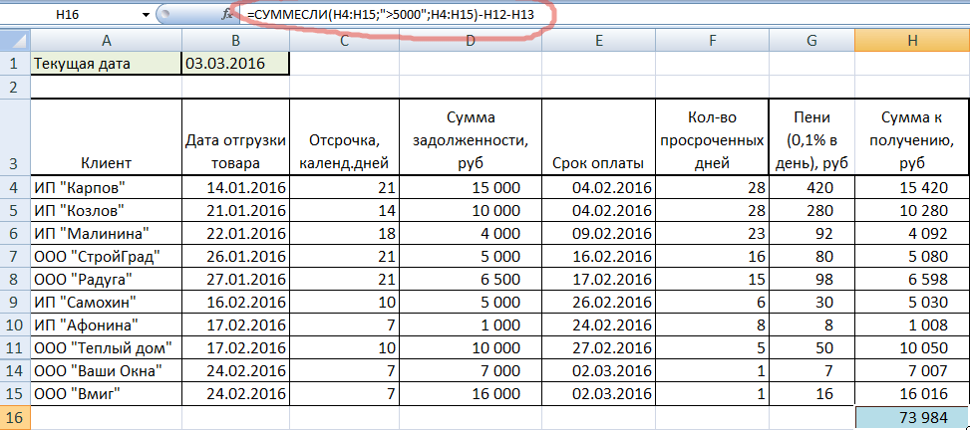The image size is (970, 430).
Task: Select column D header
Action: (x=471, y=42)
